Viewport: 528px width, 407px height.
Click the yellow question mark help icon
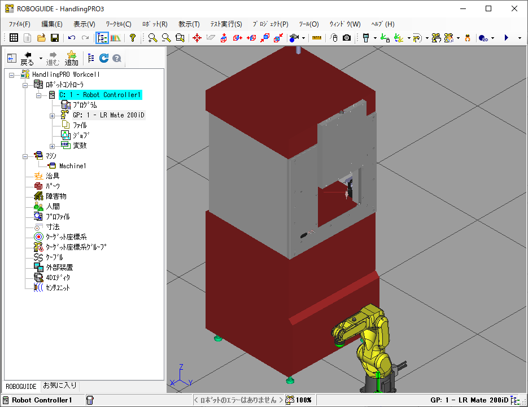tap(133, 38)
